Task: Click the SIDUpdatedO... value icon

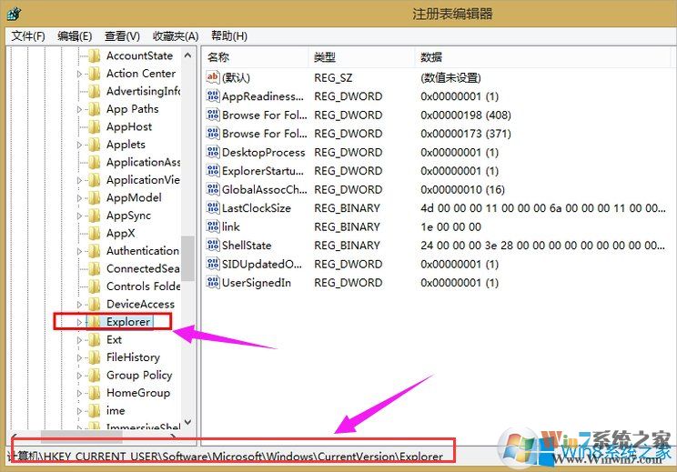Action: pyautogui.click(x=213, y=264)
